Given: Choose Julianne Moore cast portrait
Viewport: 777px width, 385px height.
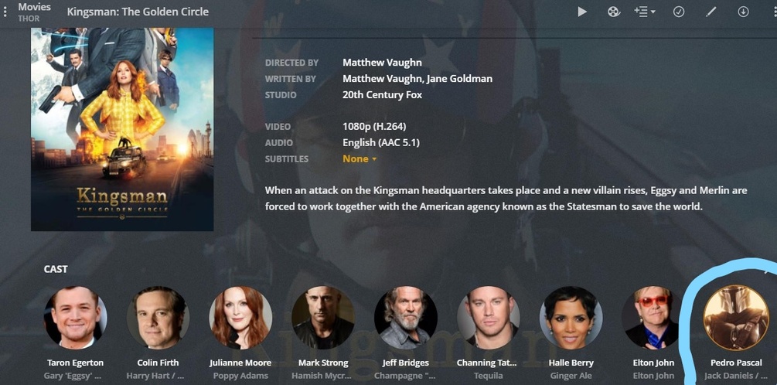Looking at the screenshot, I should pos(240,318).
